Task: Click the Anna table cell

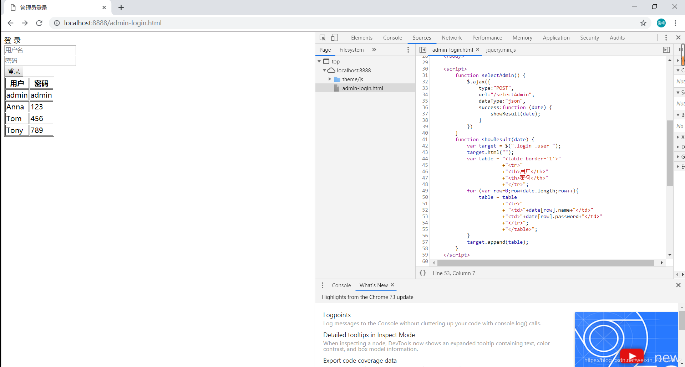Action: pos(17,107)
